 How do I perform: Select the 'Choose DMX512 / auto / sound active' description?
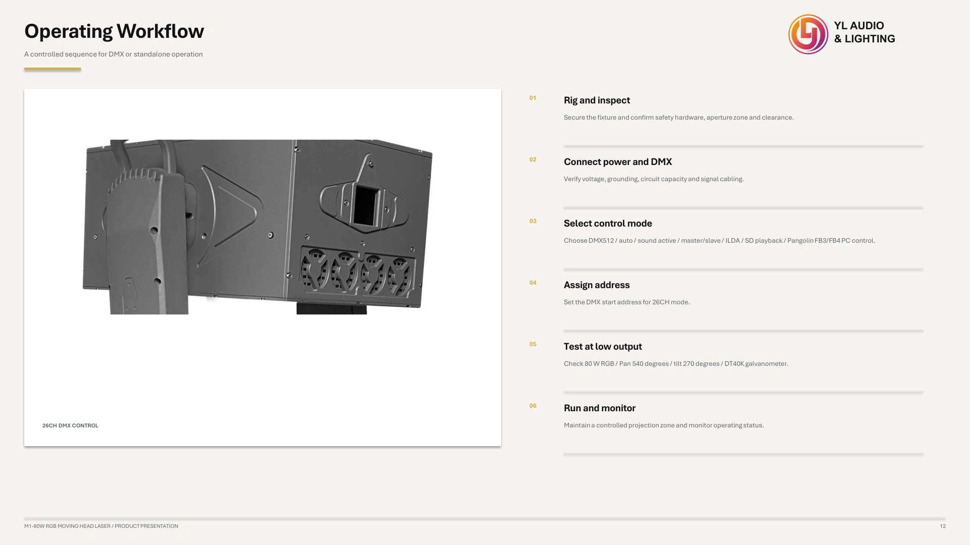tap(719, 241)
